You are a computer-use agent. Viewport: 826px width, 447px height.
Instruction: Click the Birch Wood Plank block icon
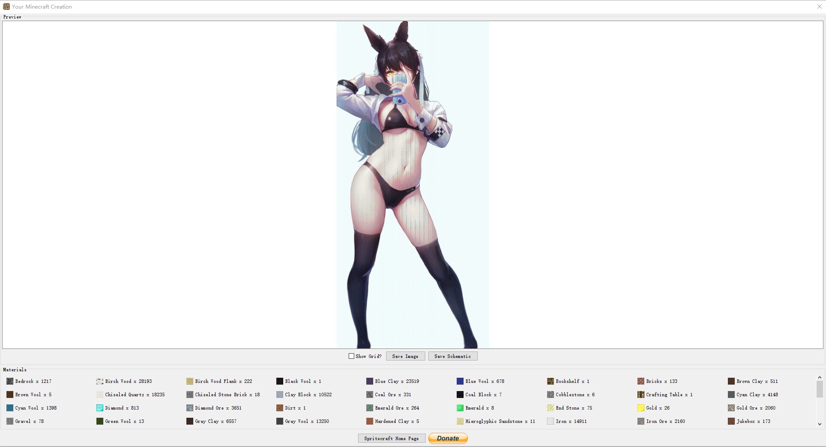click(190, 381)
